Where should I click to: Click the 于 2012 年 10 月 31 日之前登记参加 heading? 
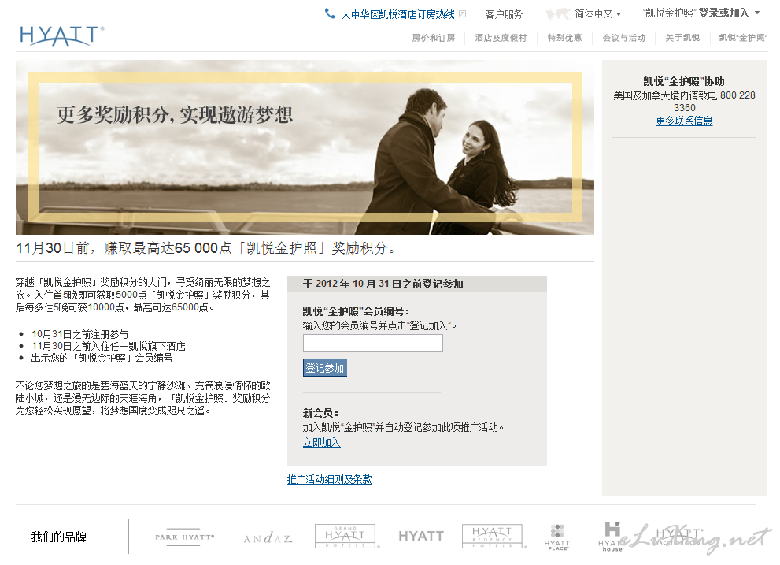[x=383, y=284]
